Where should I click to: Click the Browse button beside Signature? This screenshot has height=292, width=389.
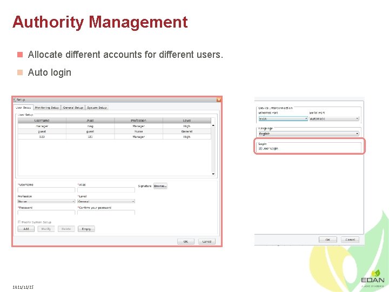(x=160, y=186)
